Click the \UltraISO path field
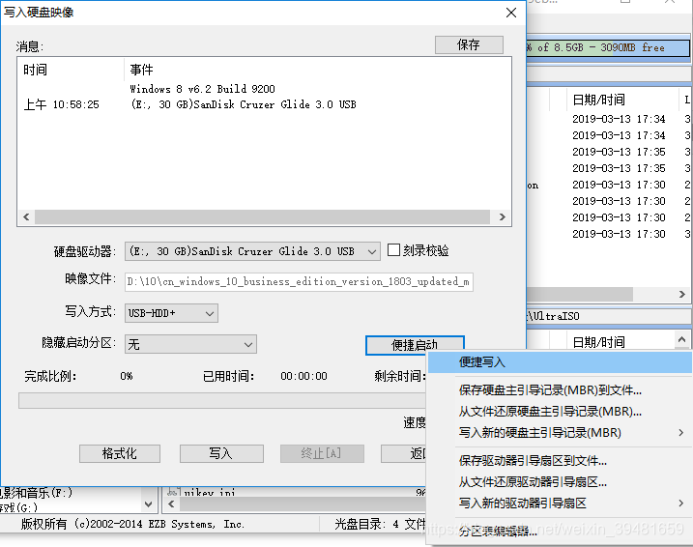The width and height of the screenshot is (693, 547). [609, 316]
